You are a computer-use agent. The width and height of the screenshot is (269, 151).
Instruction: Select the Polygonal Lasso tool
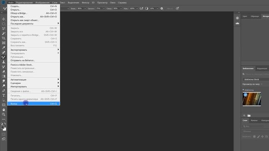[4, 29]
